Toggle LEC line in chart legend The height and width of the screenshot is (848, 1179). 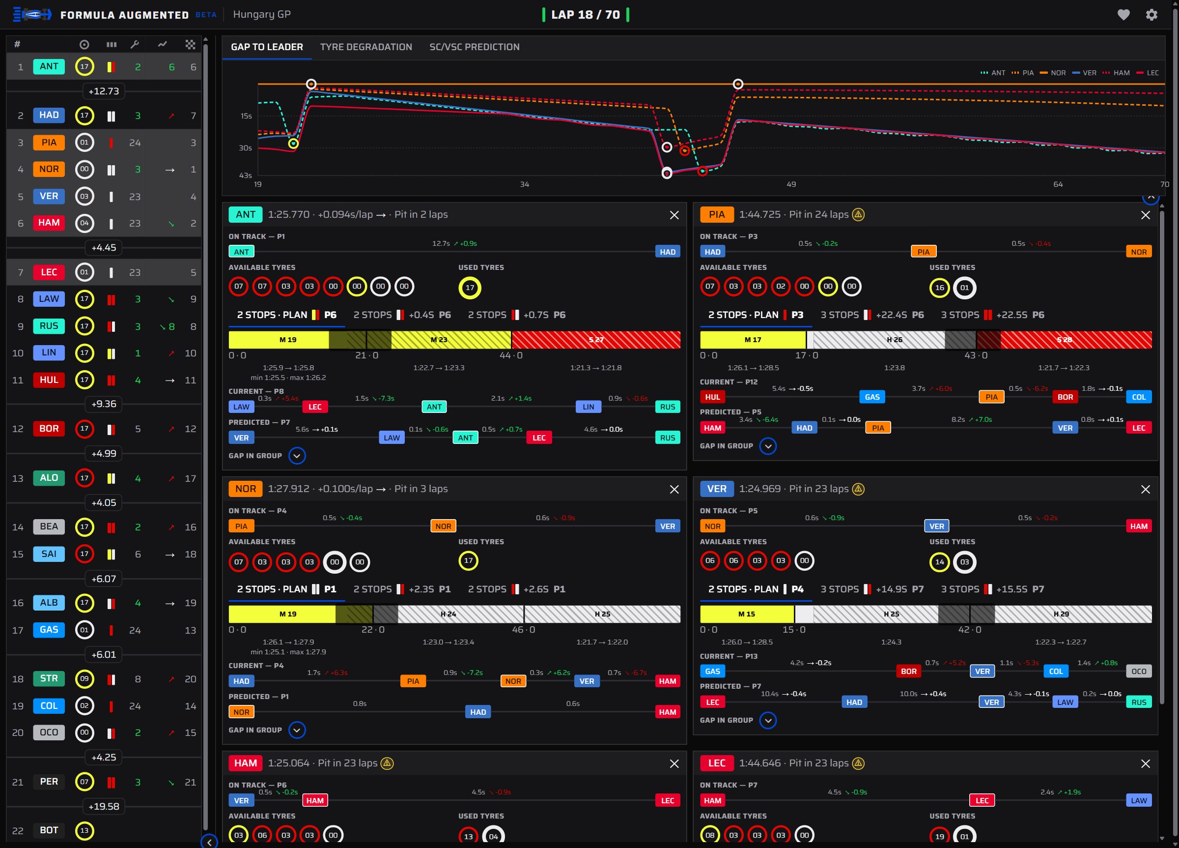(1147, 73)
